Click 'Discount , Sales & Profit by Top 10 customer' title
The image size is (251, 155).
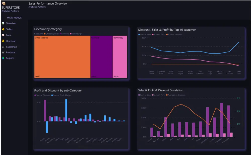(167, 30)
